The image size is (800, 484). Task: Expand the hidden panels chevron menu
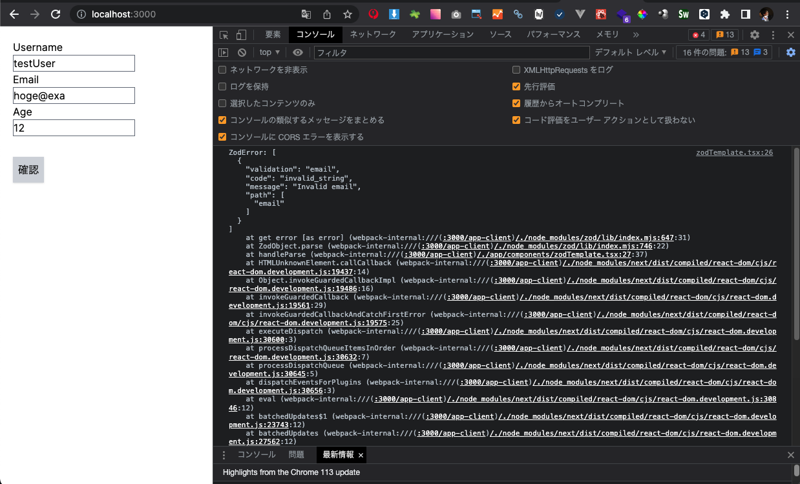(x=637, y=35)
